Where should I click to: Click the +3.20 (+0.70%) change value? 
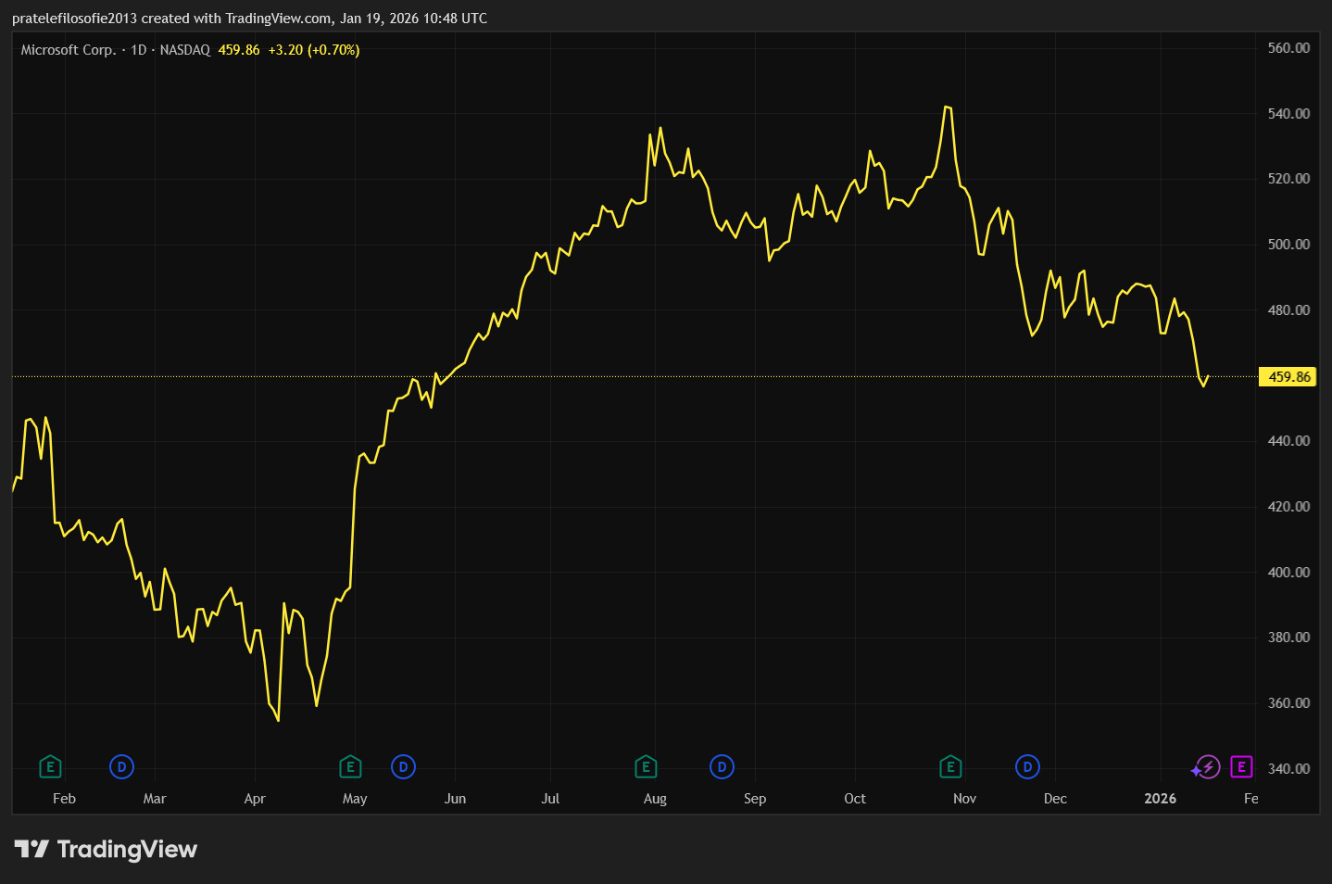pos(314,50)
